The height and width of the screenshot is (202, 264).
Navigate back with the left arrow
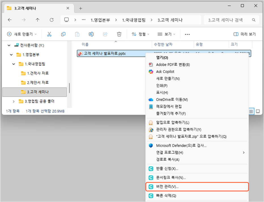coord(10,20)
